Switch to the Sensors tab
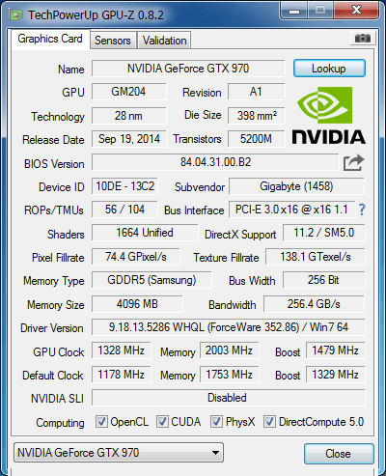Screen dimensions: 386x476 click(x=113, y=41)
